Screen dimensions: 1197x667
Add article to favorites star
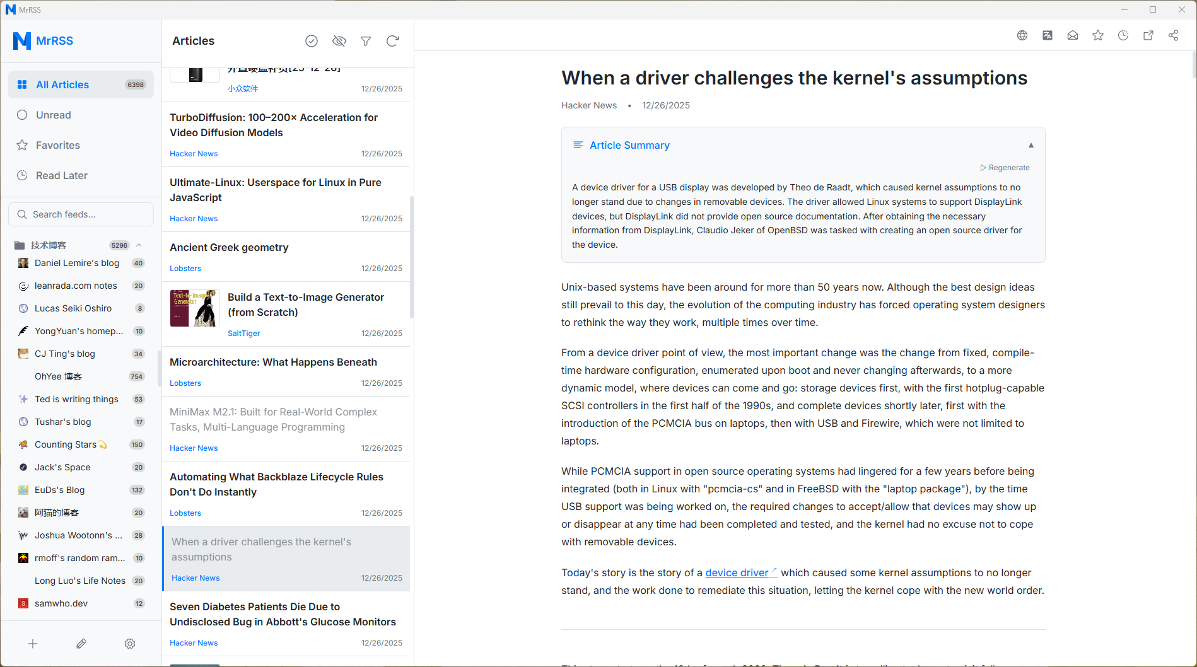pos(1098,35)
